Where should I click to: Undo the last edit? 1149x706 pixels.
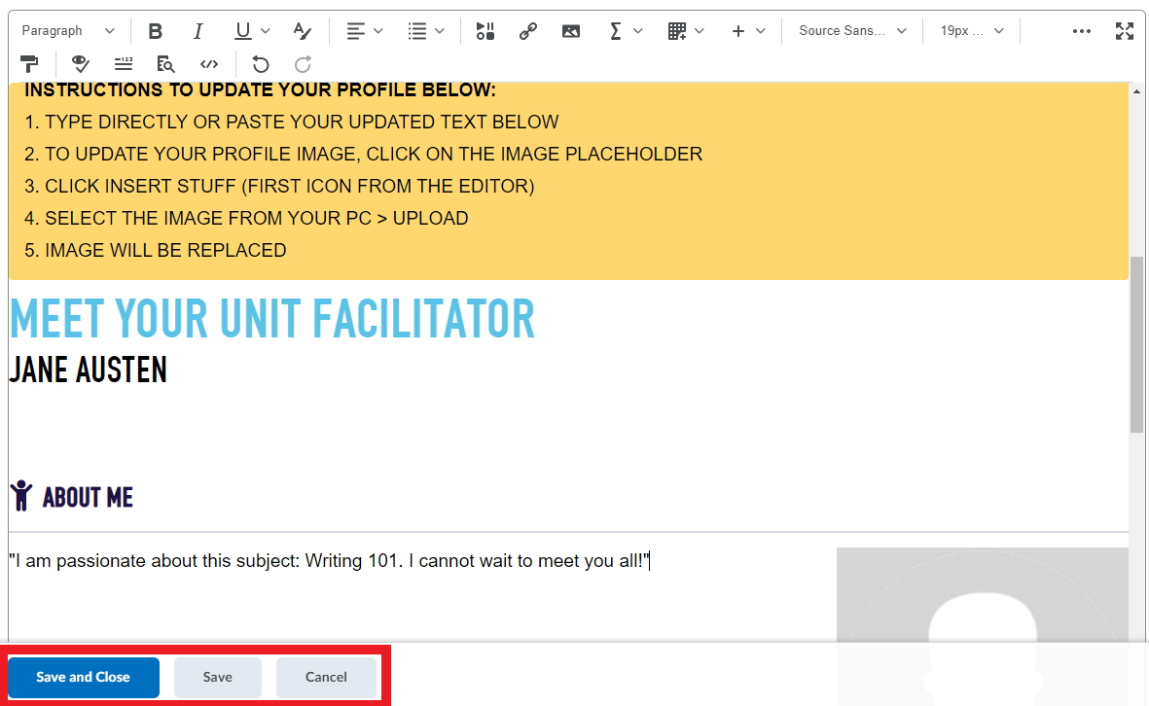(260, 64)
